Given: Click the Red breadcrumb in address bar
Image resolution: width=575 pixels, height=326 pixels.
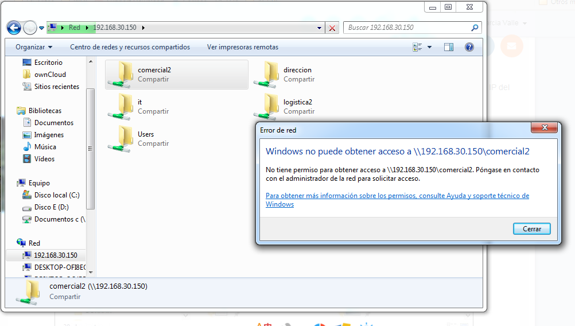Looking at the screenshot, I should tap(75, 28).
